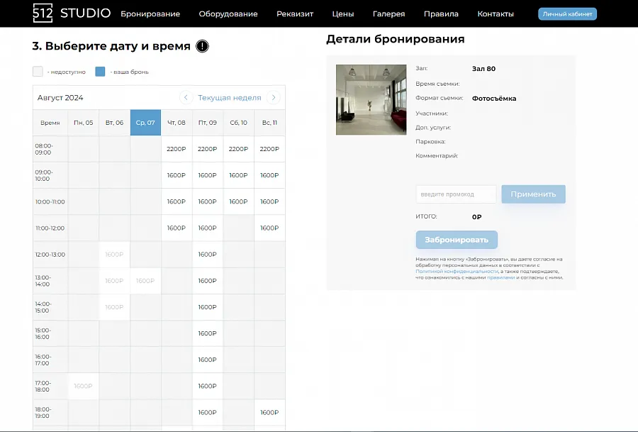
Task: Click the Применить promo code button
Action: pos(533,194)
